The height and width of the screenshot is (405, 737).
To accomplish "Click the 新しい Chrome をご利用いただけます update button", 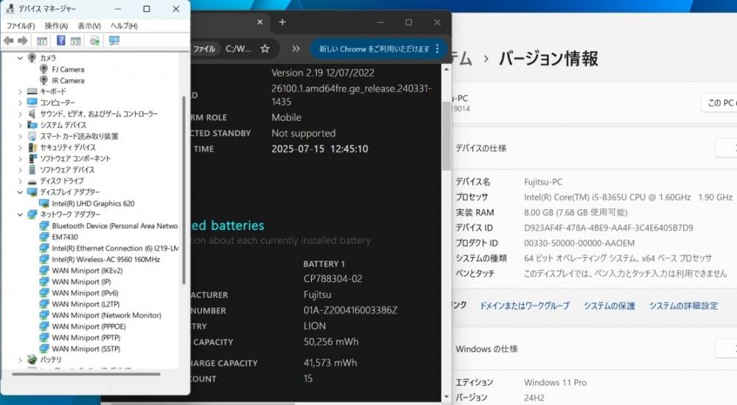I will (380, 49).
